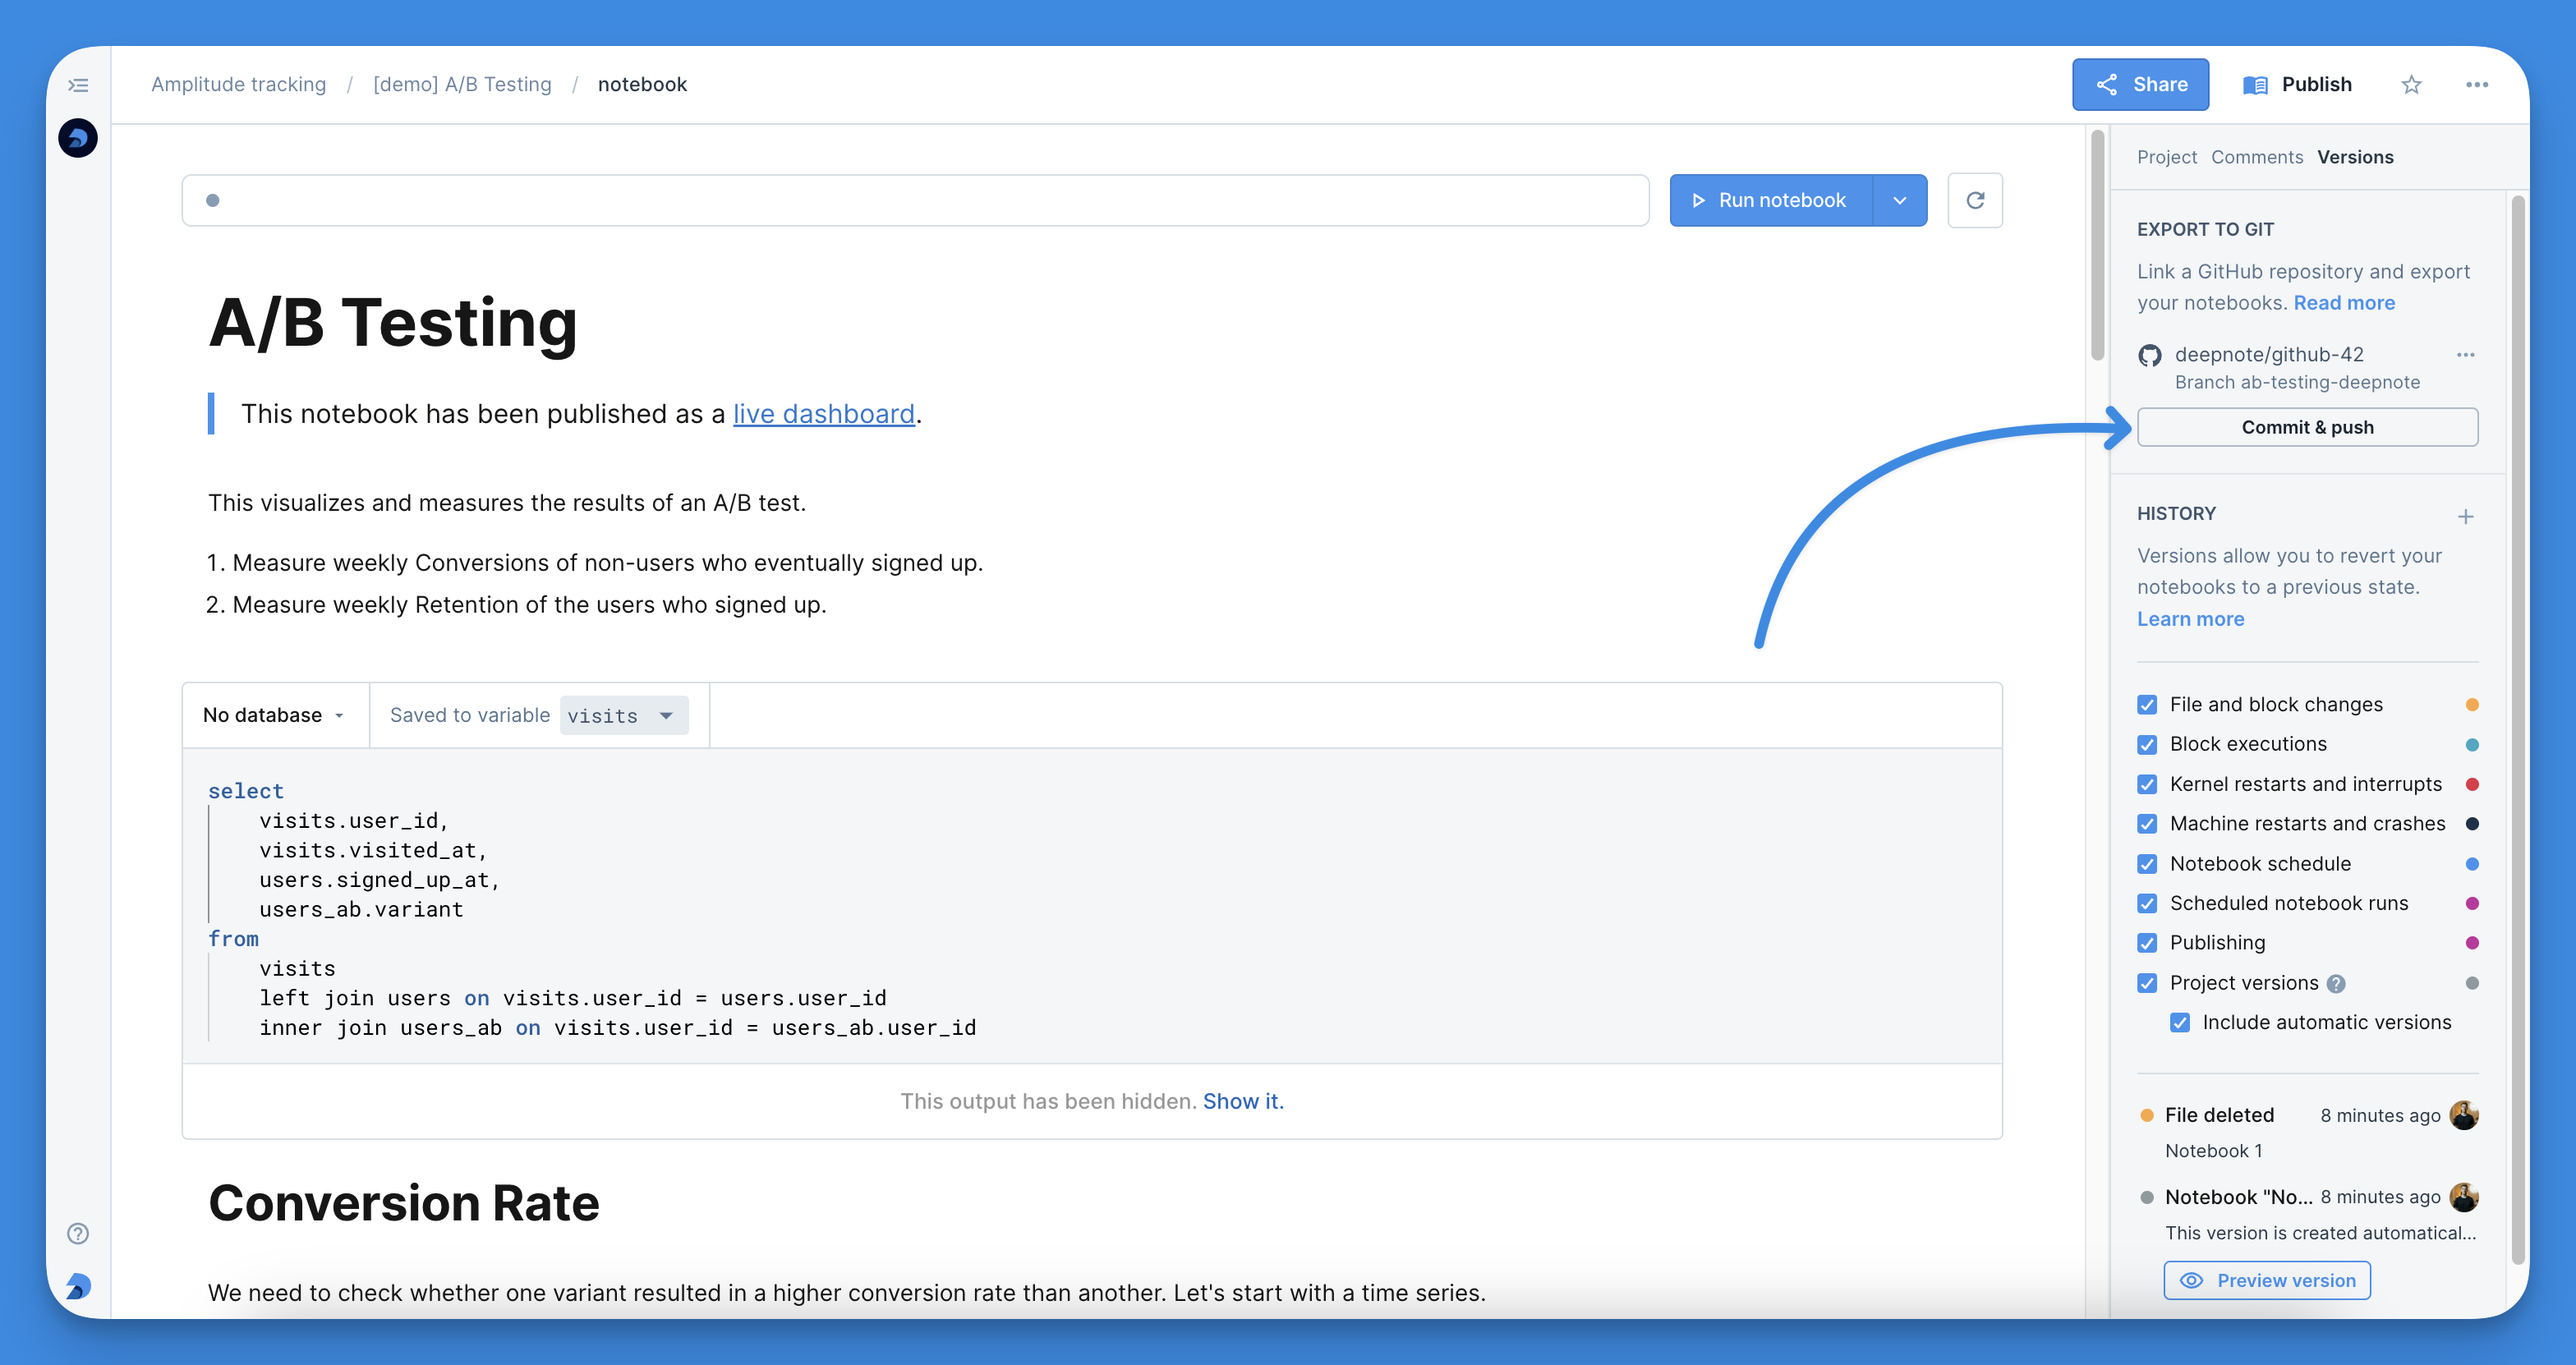Toggle Include automatic versions checkbox
The image size is (2576, 1365).
point(2180,1022)
